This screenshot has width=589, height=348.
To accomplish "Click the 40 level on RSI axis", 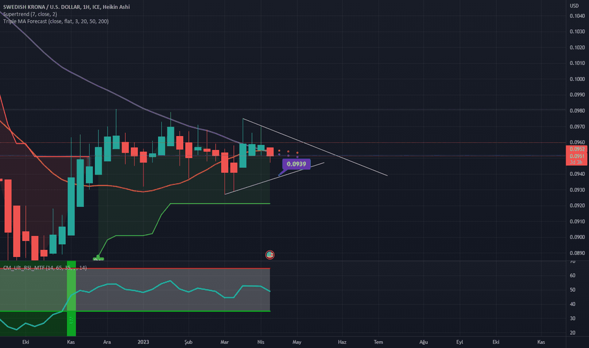I will pyautogui.click(x=573, y=304).
